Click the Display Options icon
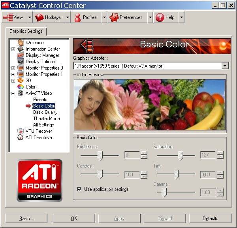The width and height of the screenshot is (237, 228). pos(21,62)
